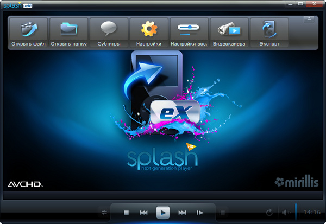Mute the audio via speaker icon
The height and width of the screenshot is (224, 326).
pyautogui.click(x=285, y=213)
